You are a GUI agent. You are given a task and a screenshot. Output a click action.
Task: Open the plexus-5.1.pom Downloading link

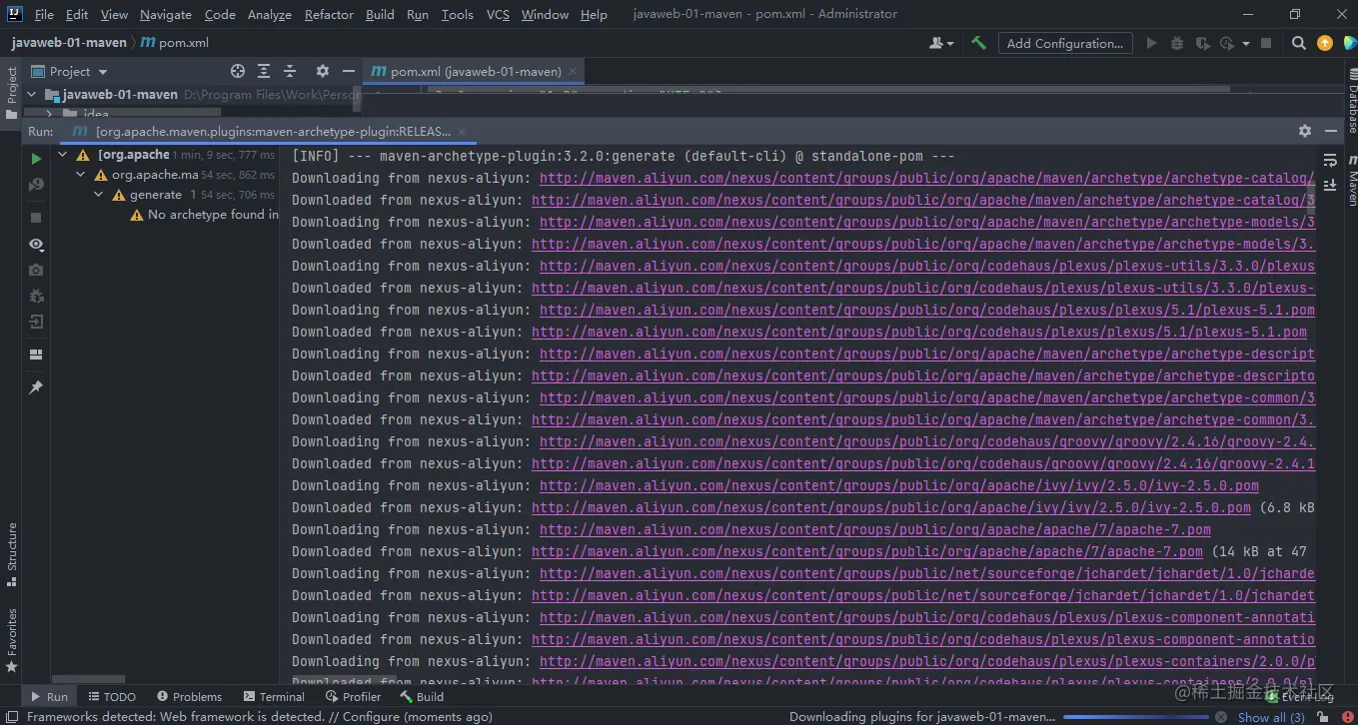927,311
